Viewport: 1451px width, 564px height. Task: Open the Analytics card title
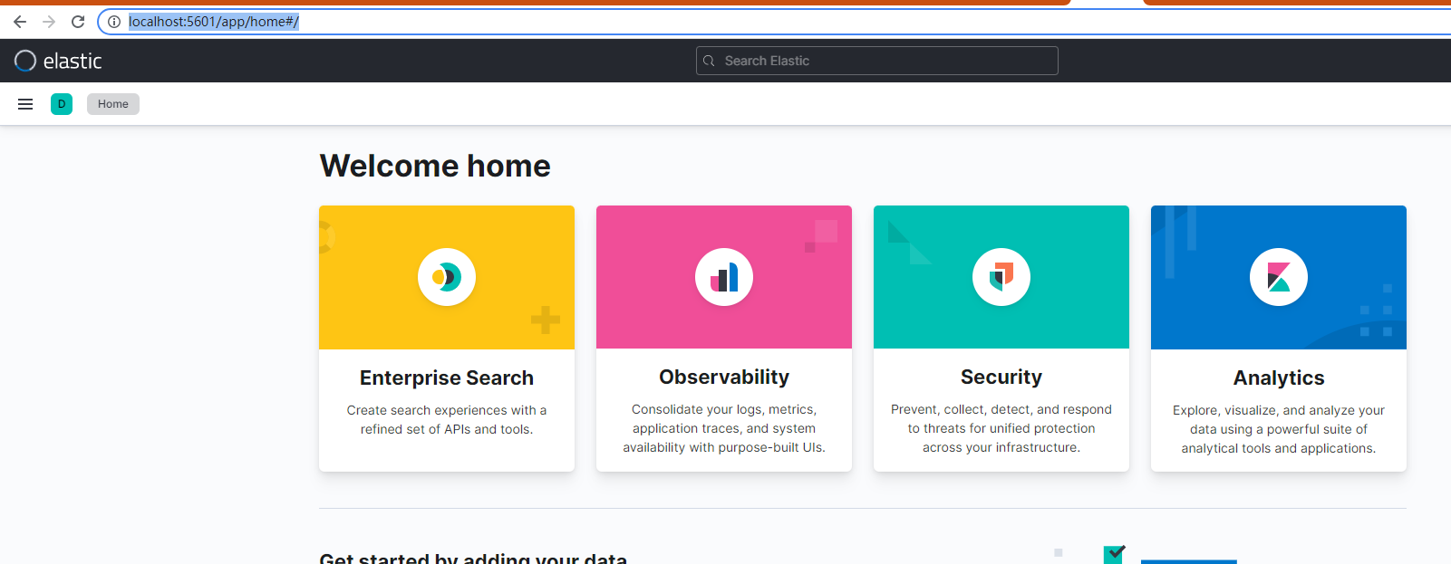pyautogui.click(x=1279, y=378)
